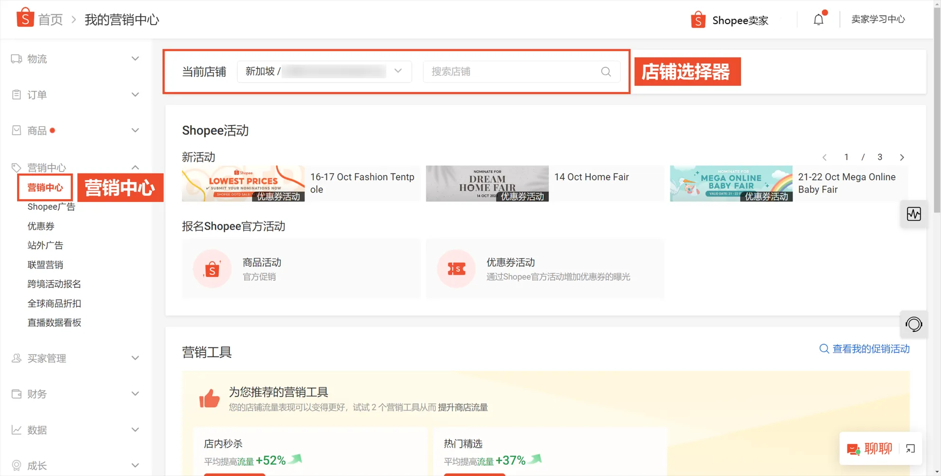The width and height of the screenshot is (941, 476).
Task: Select 优惠券 in the sidebar menu
Action: tap(41, 226)
